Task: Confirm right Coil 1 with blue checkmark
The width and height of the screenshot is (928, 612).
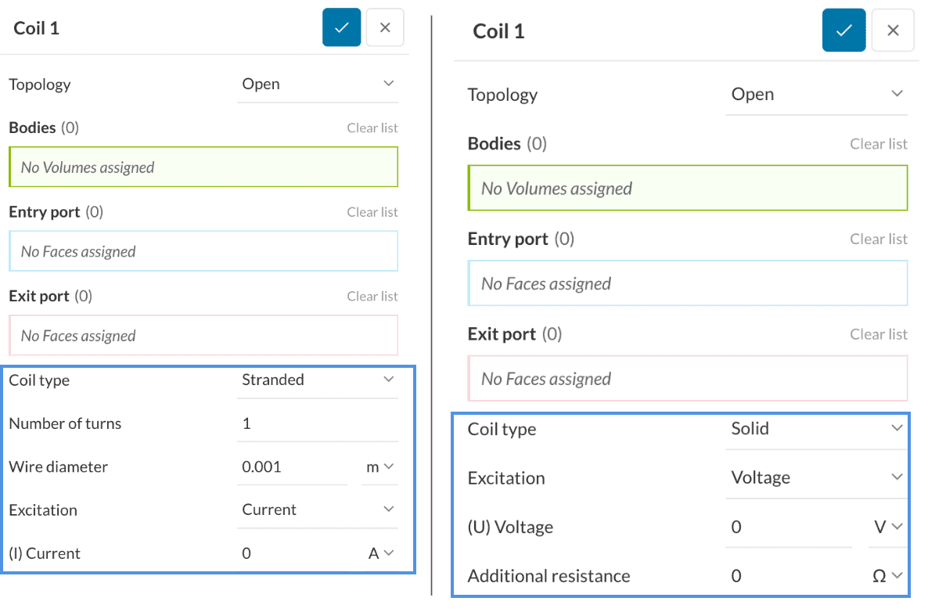Action: pos(843,31)
